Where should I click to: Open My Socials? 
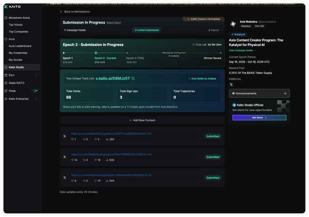15,59
